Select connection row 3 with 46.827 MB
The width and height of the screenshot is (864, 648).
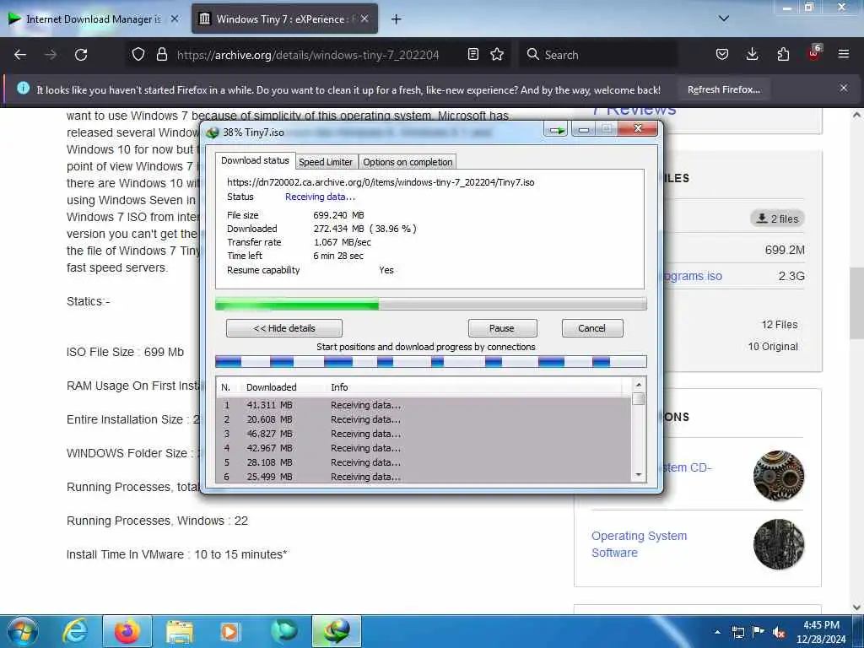coord(424,434)
